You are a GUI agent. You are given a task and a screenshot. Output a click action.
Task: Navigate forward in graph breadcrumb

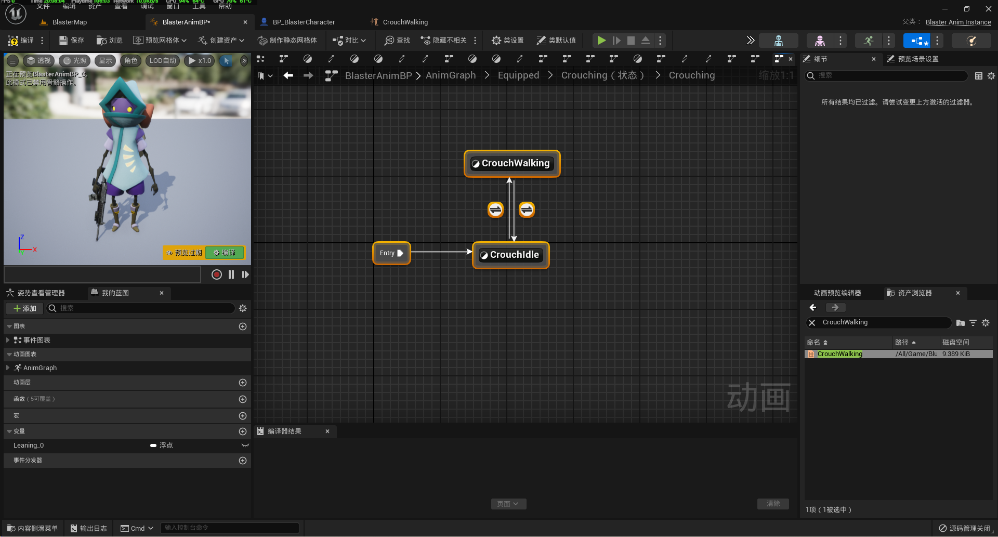[308, 76]
